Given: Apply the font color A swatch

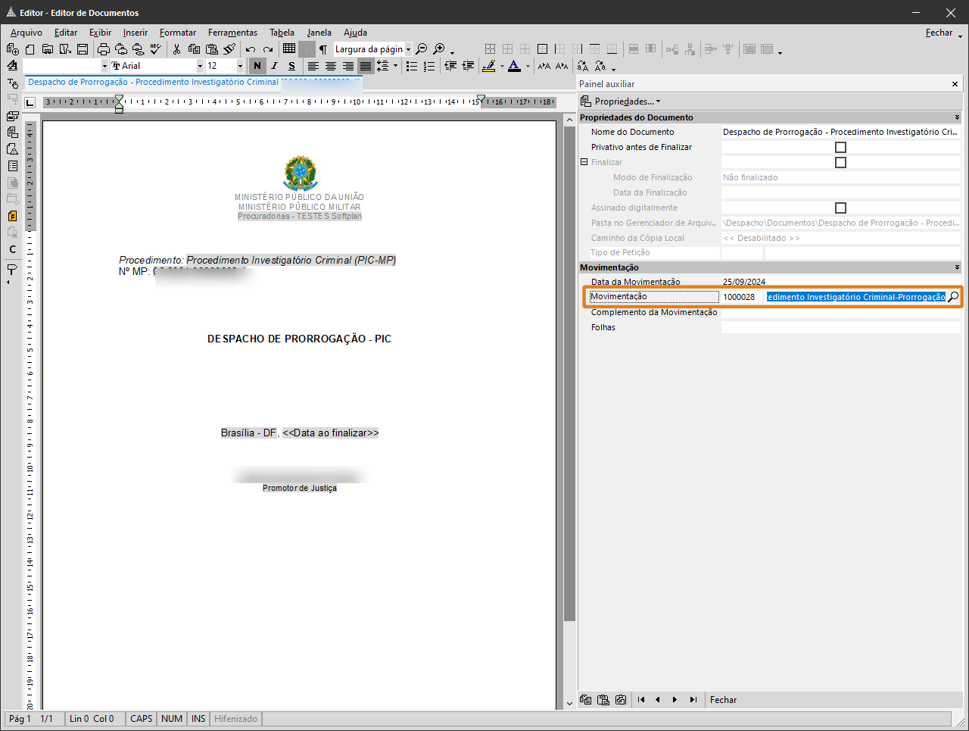Looking at the screenshot, I should (x=515, y=67).
